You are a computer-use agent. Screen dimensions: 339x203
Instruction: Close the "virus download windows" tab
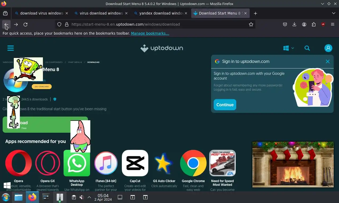[126, 13]
